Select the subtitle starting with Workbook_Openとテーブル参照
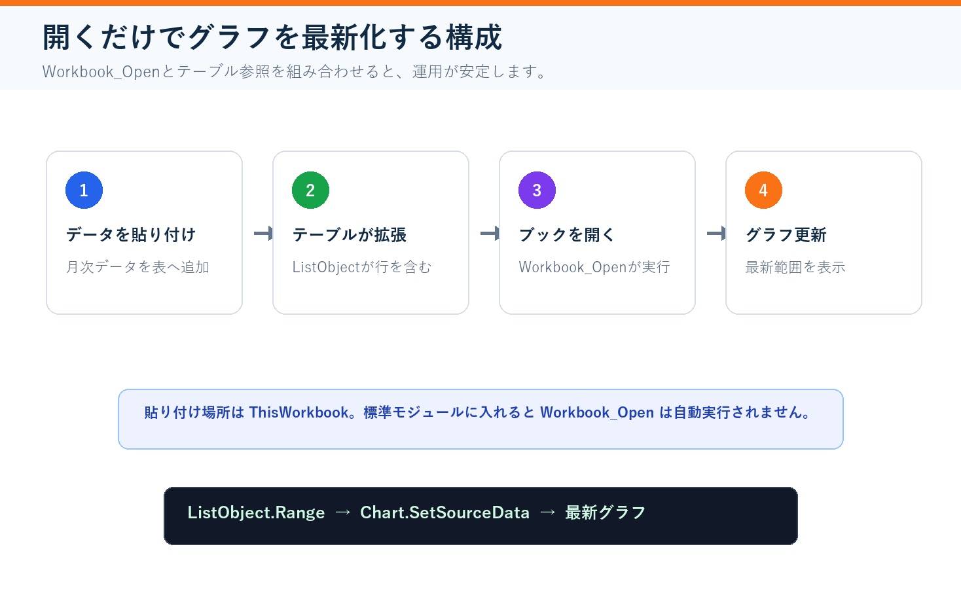Viewport: 961px width, 589px height. [296, 71]
